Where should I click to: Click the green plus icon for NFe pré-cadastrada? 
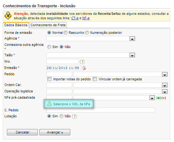[x=159, y=98]
